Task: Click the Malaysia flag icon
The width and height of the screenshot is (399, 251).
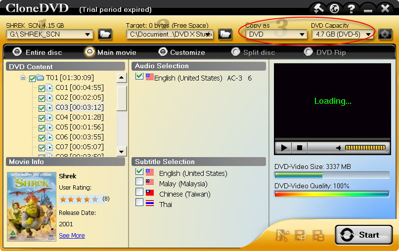Action: pos(150,182)
